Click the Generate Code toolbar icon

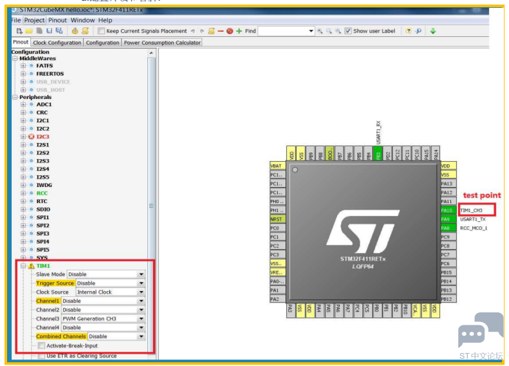click(x=75, y=31)
